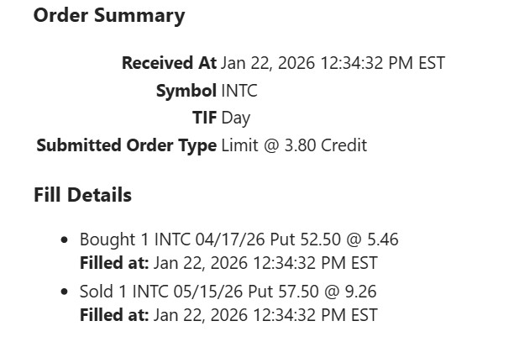Screen dimensions: 514x342
Task: Click the Symbol label
Action: pyautogui.click(x=186, y=91)
